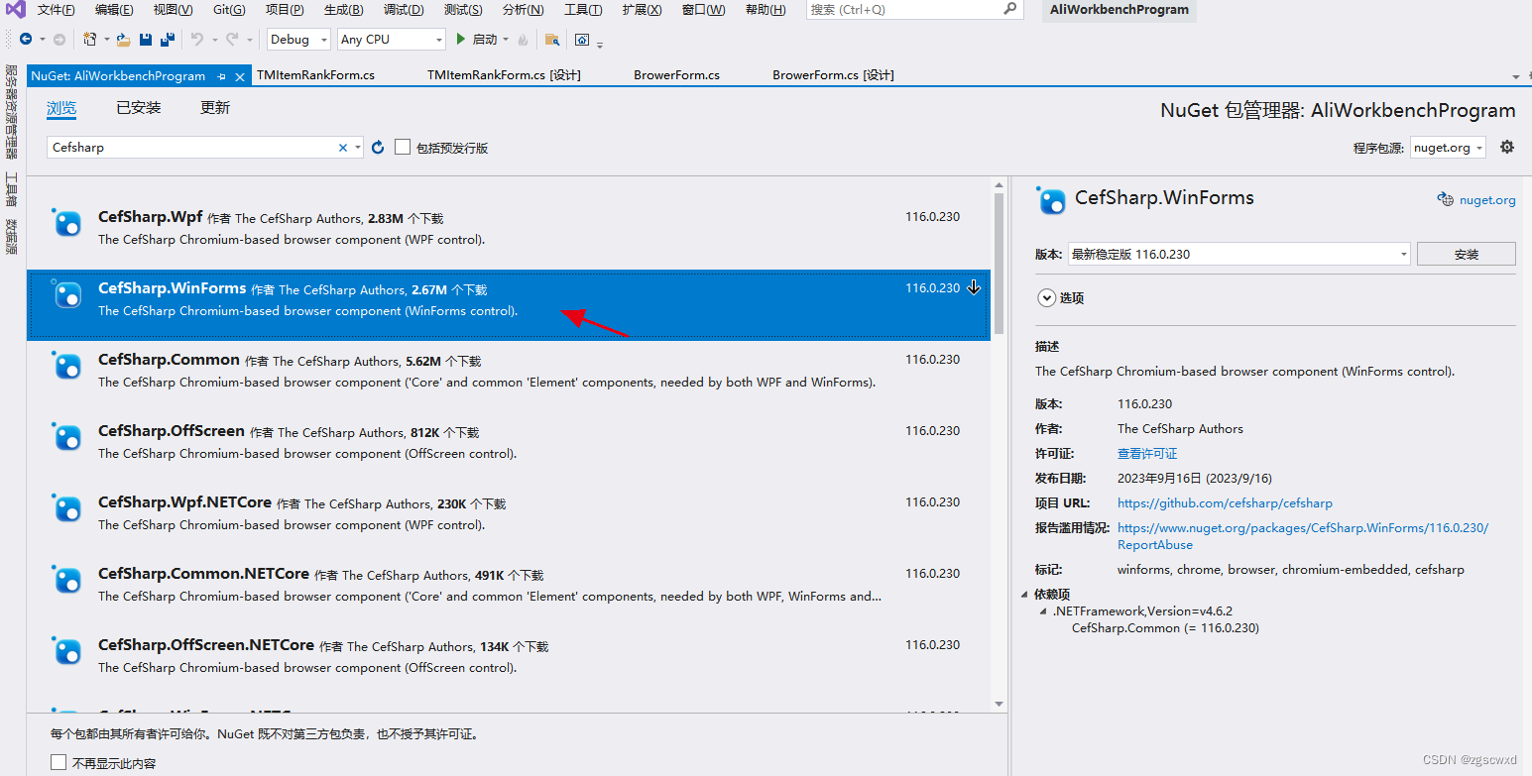Open the Tools (工具) menu

(x=583, y=9)
